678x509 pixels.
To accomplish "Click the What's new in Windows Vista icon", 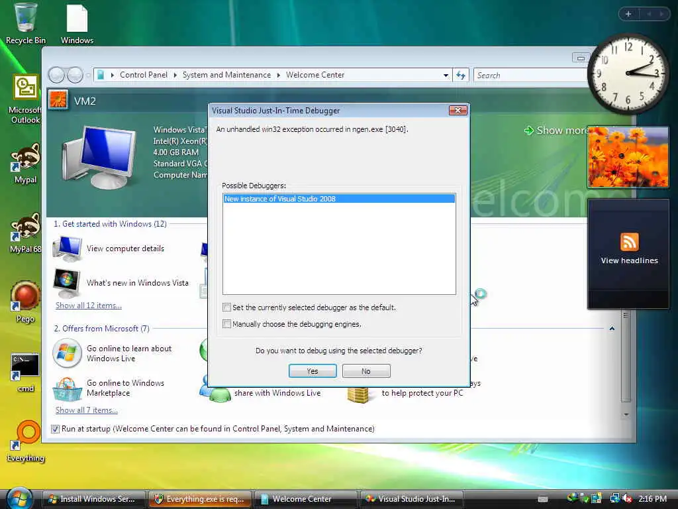I will click(x=66, y=282).
